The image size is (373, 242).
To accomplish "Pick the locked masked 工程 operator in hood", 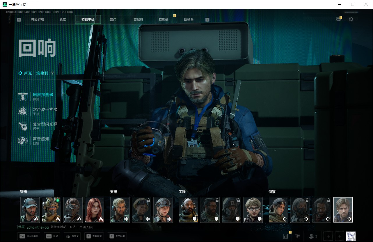I will point(231,210).
